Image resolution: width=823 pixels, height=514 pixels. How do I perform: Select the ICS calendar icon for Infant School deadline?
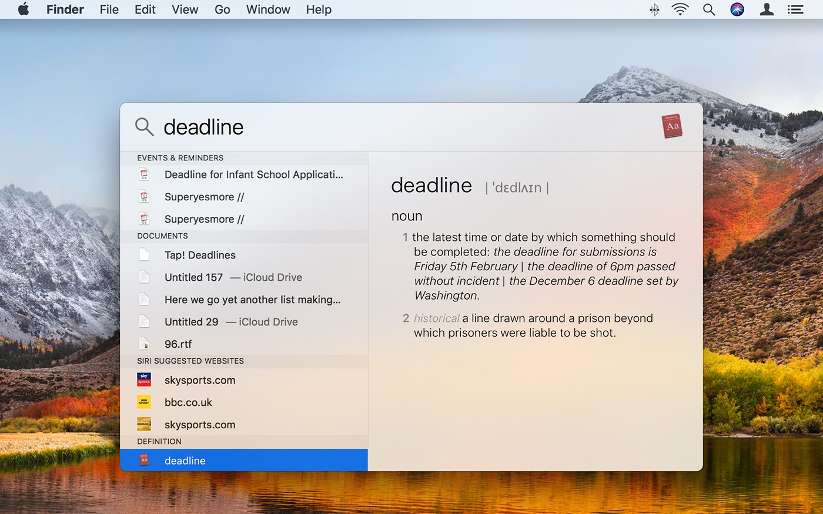tap(145, 174)
